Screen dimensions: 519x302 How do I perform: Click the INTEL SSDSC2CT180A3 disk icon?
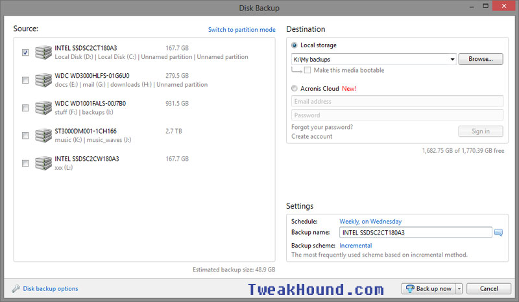pyautogui.click(x=43, y=52)
